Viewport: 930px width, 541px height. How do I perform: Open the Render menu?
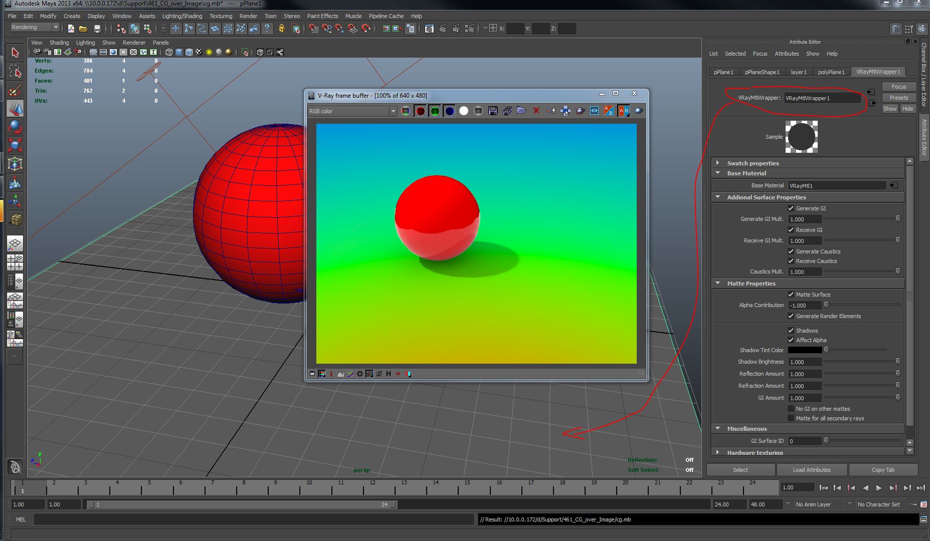pos(248,16)
